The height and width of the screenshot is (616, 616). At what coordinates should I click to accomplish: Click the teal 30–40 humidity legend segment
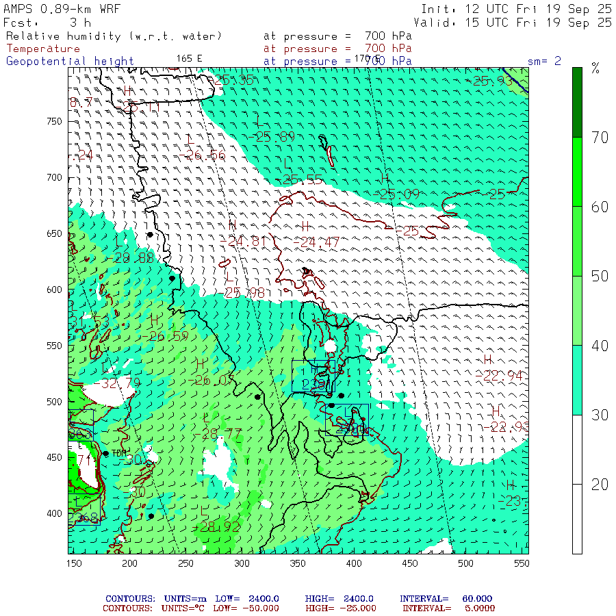pyautogui.click(x=578, y=380)
